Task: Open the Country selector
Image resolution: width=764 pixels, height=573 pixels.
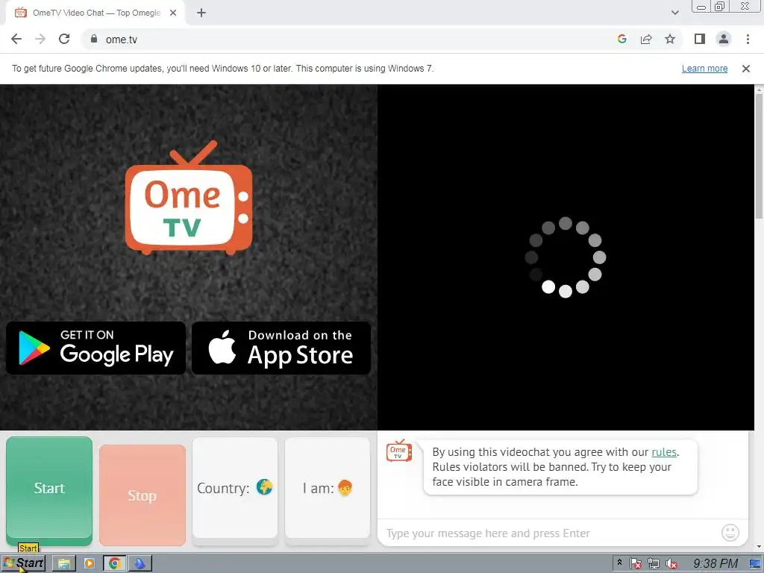Action: click(235, 490)
